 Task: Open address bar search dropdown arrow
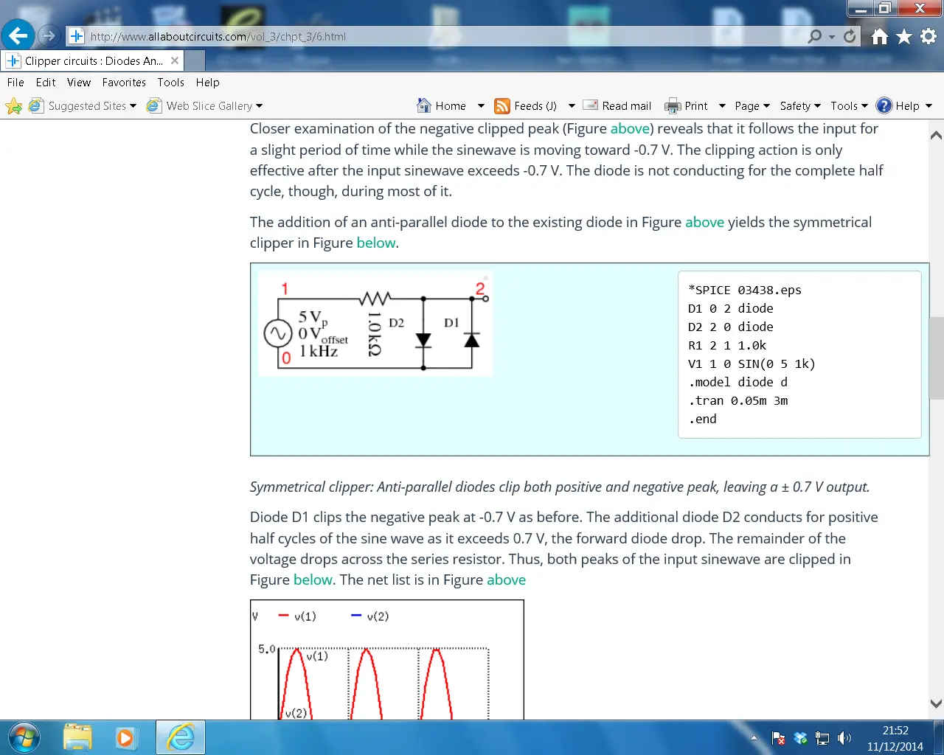pos(832,36)
